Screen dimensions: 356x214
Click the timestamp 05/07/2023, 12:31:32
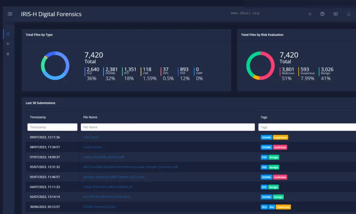click(45, 167)
